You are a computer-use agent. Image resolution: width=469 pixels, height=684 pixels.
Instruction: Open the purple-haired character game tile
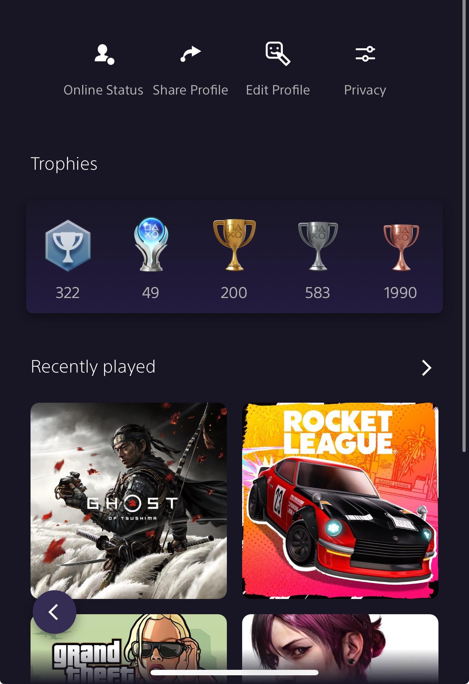pyautogui.click(x=340, y=649)
